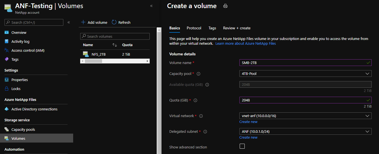Open Active Directory connections in sidebar

34,109
